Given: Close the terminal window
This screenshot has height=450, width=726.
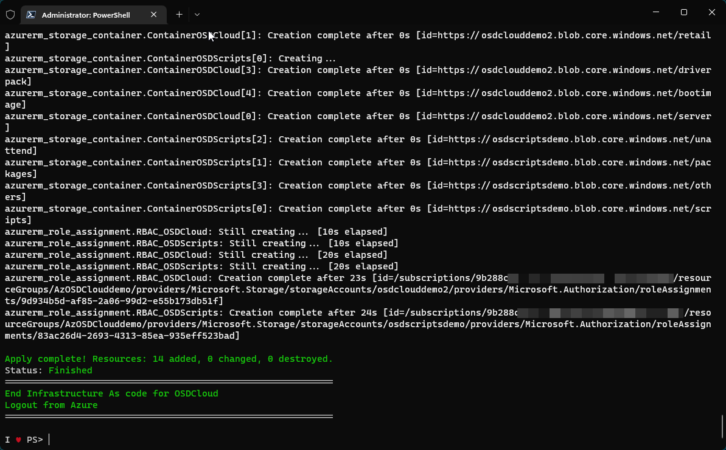Looking at the screenshot, I should click(711, 13).
